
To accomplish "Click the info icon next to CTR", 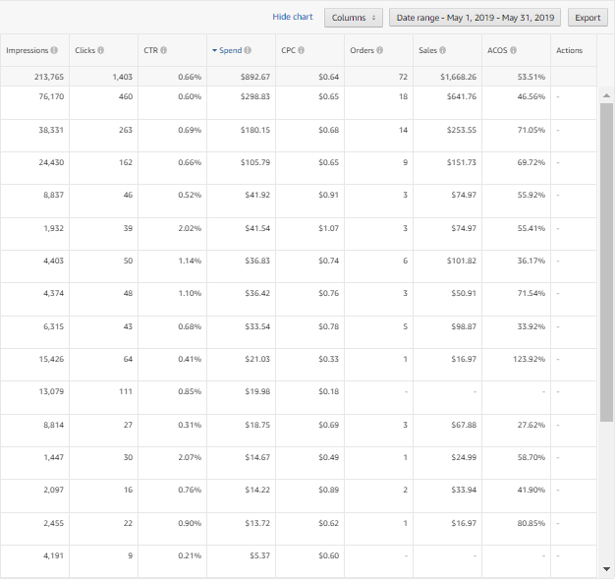I will (163, 50).
